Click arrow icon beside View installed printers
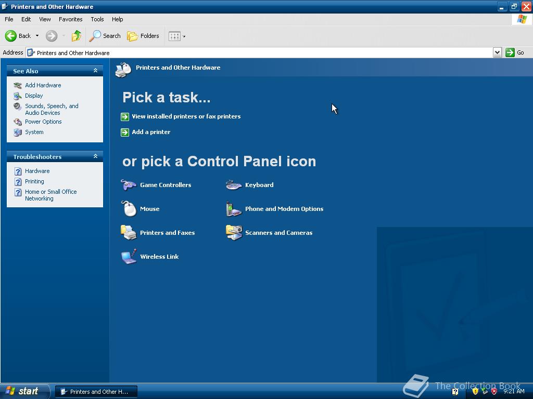This screenshot has height=399, width=533. click(125, 117)
